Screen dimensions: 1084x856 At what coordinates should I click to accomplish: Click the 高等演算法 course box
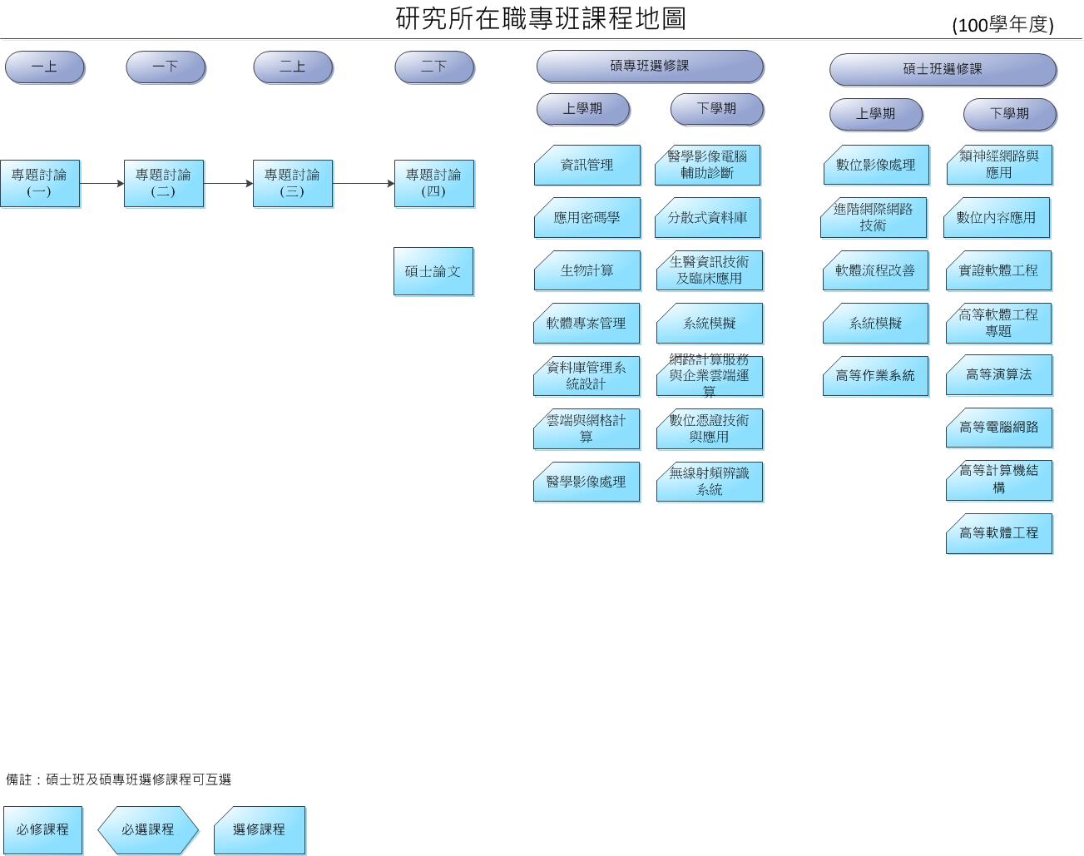[998, 375]
